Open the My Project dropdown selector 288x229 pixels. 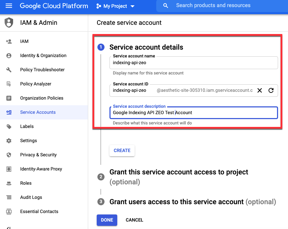(115, 6)
